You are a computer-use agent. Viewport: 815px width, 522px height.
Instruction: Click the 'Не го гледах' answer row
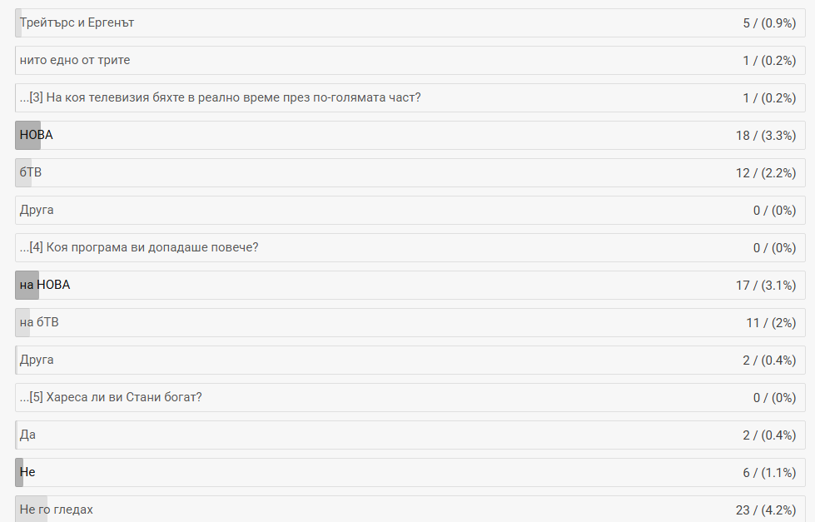pyautogui.click(x=57, y=509)
